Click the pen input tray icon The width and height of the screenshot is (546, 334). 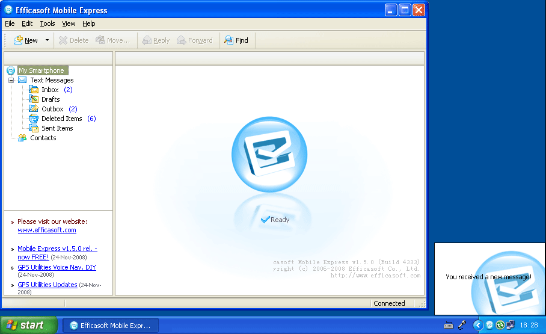462,326
